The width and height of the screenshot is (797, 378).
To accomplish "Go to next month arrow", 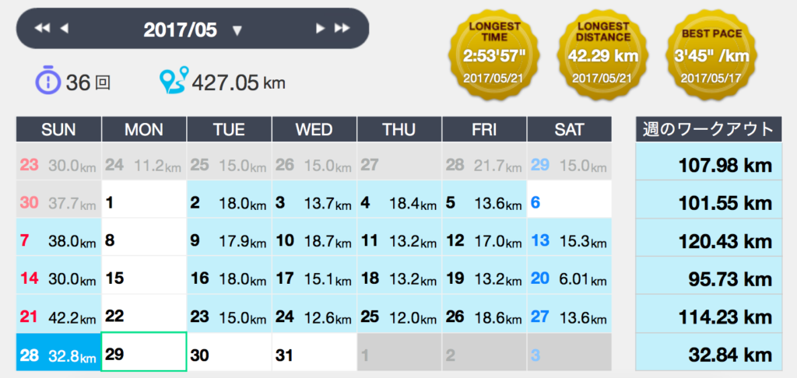I will [319, 29].
